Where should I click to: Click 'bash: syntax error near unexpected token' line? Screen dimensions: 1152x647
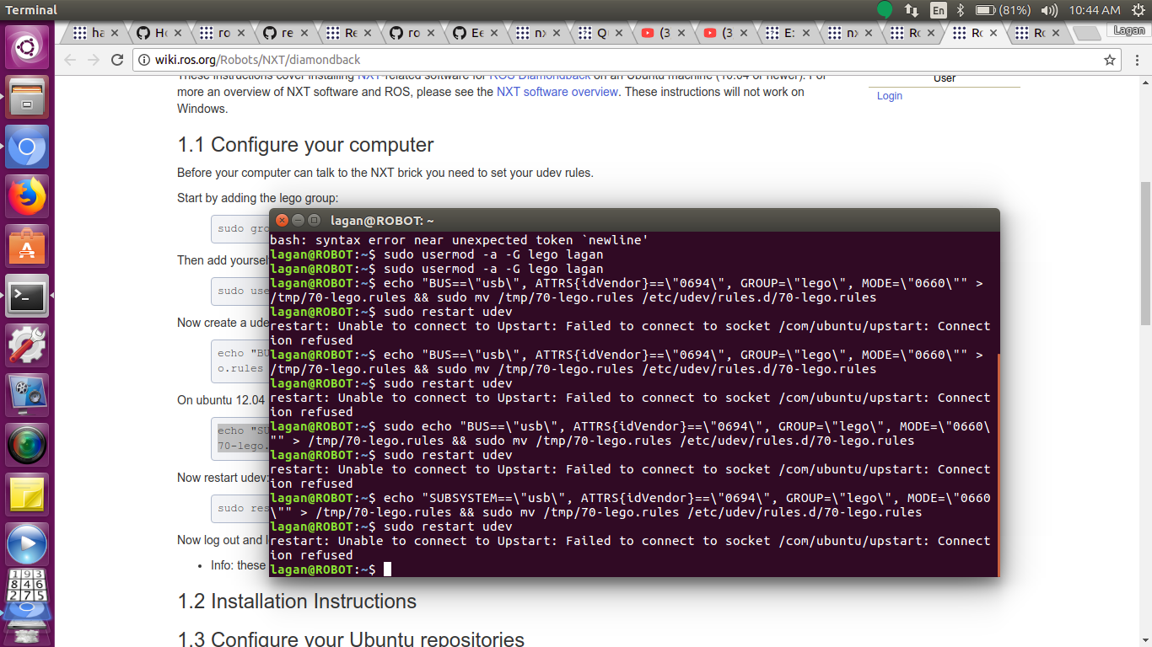coord(459,240)
